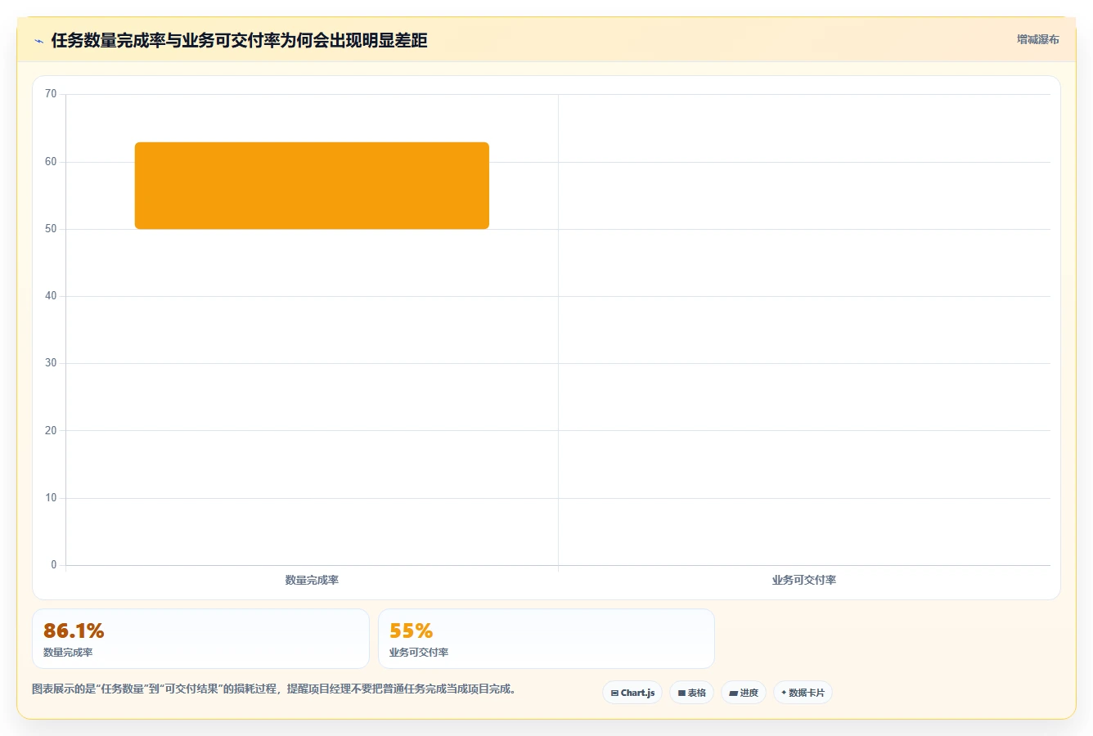Click the lightning icon beside the title
The height and width of the screenshot is (736, 1093).
(x=38, y=41)
